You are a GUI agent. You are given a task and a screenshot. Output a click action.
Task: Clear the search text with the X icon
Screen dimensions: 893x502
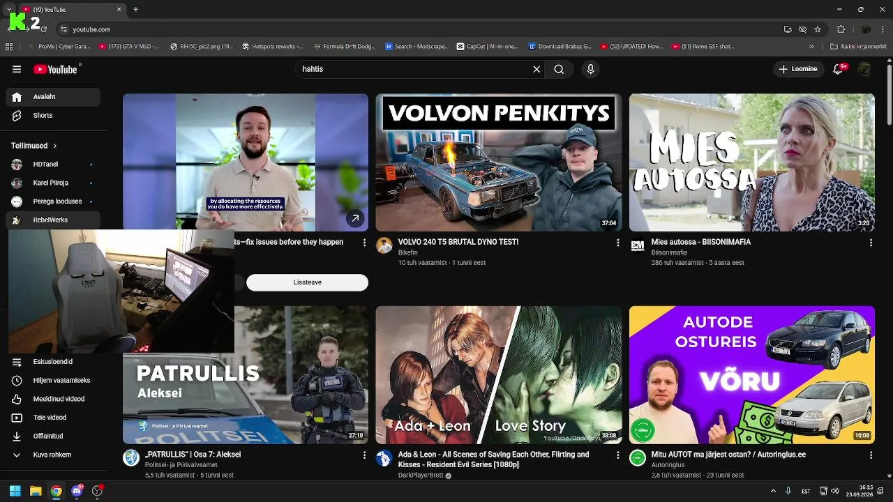(x=536, y=69)
